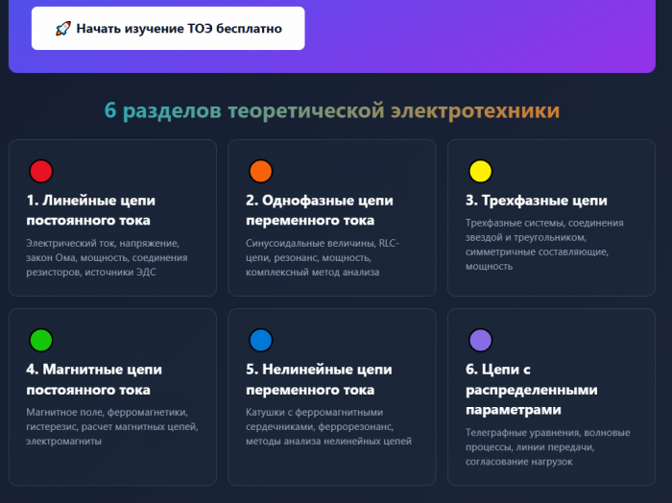This screenshot has height=503, width=672.
Task: Click the blue circle icon for nonlinear circuits
Action: pos(260,340)
